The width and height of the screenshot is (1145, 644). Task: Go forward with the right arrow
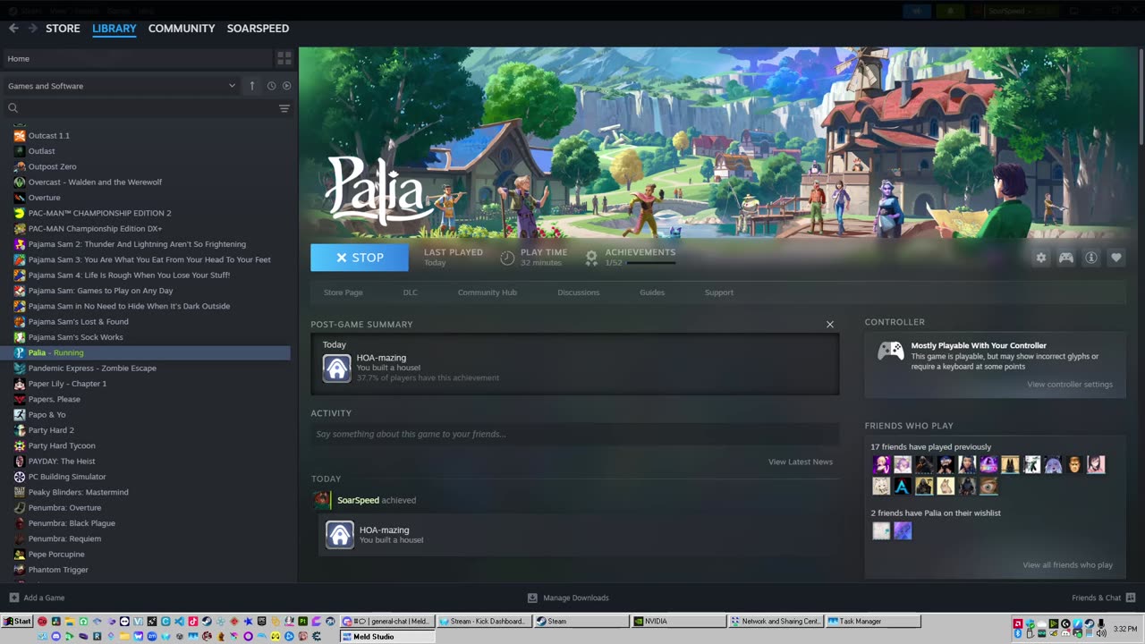33,29
